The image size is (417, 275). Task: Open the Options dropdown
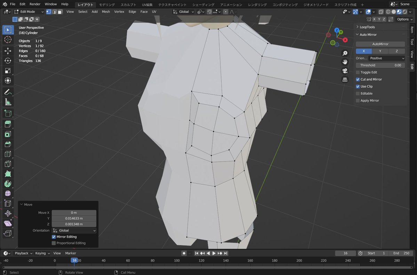tap(404, 19)
